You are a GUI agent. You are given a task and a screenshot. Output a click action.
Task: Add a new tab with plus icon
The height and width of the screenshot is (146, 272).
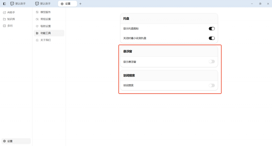[80, 4]
